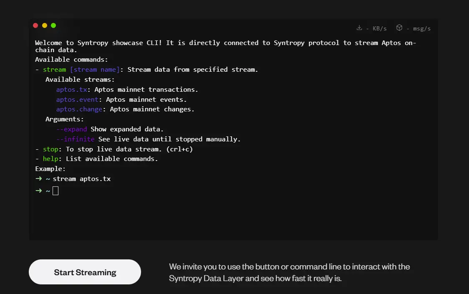The image size is (469, 294).
Task: Select the 'aptos.event' stream name
Action: (x=78, y=99)
